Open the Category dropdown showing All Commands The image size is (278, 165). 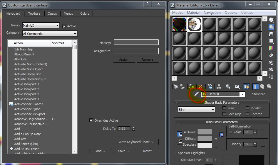tap(50, 34)
